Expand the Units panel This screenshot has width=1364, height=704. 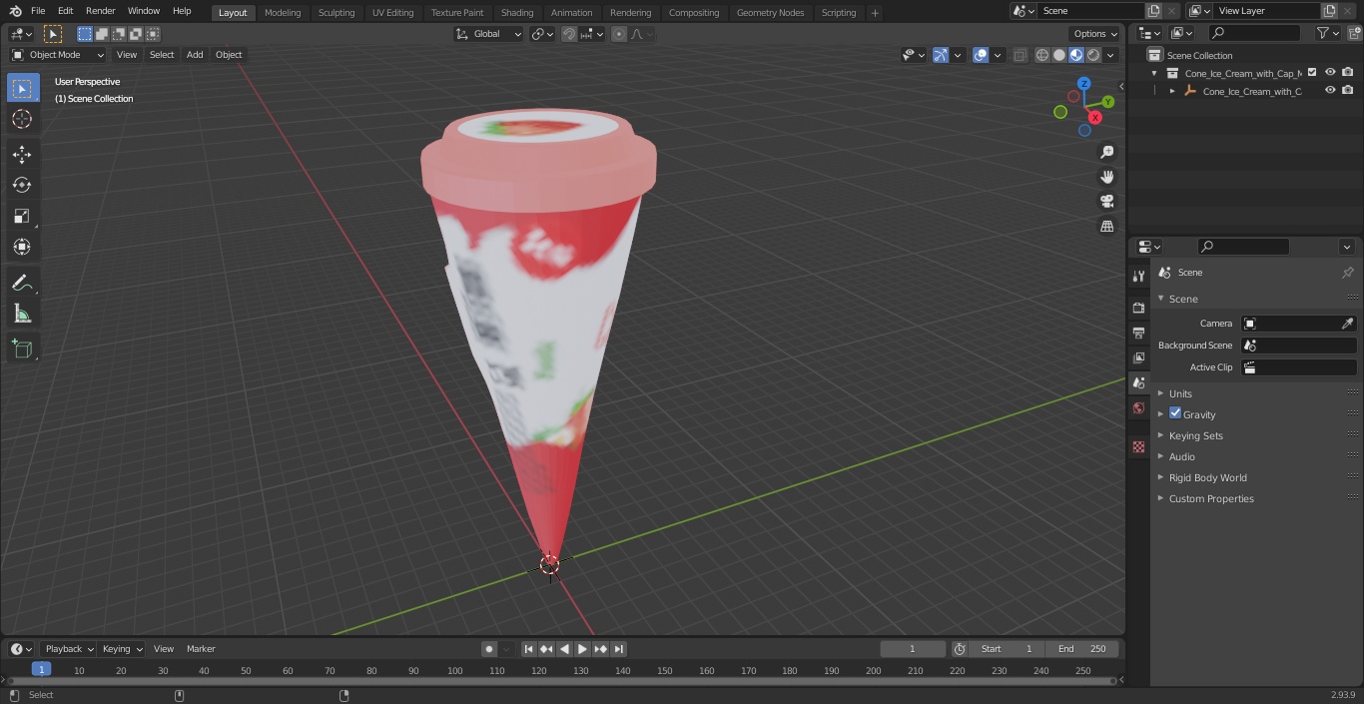(x=1179, y=393)
